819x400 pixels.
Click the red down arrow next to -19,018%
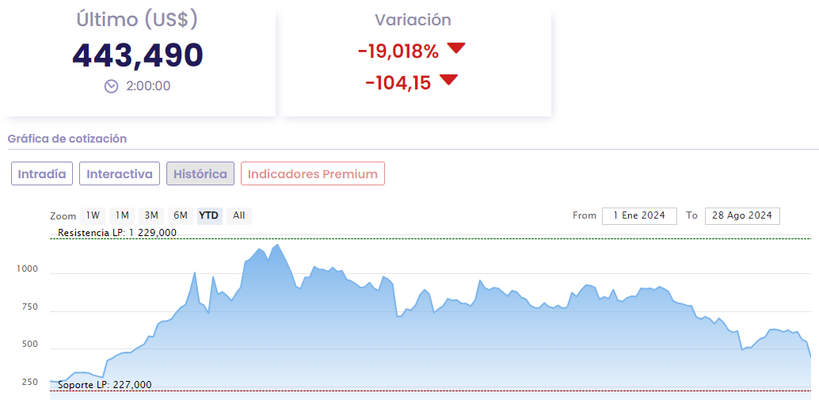[455, 49]
